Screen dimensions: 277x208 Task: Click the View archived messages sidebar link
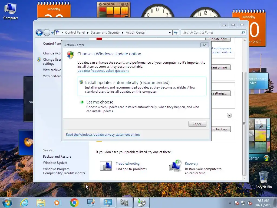click(x=52, y=70)
